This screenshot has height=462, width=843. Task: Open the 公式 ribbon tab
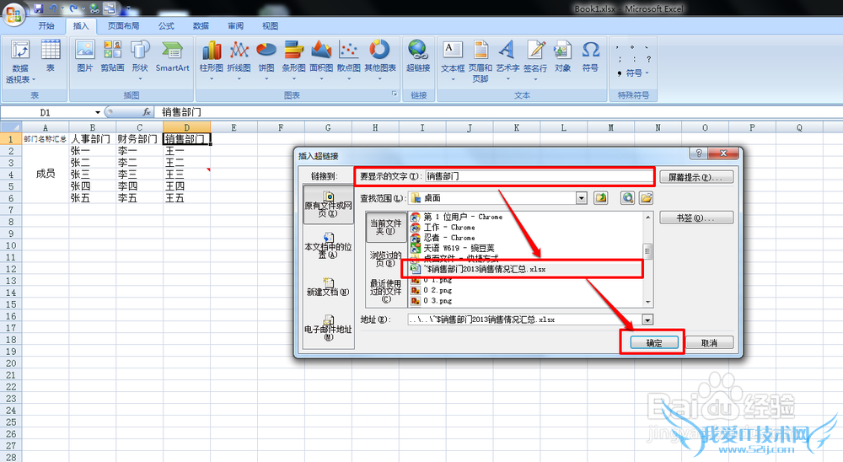pyautogui.click(x=166, y=26)
